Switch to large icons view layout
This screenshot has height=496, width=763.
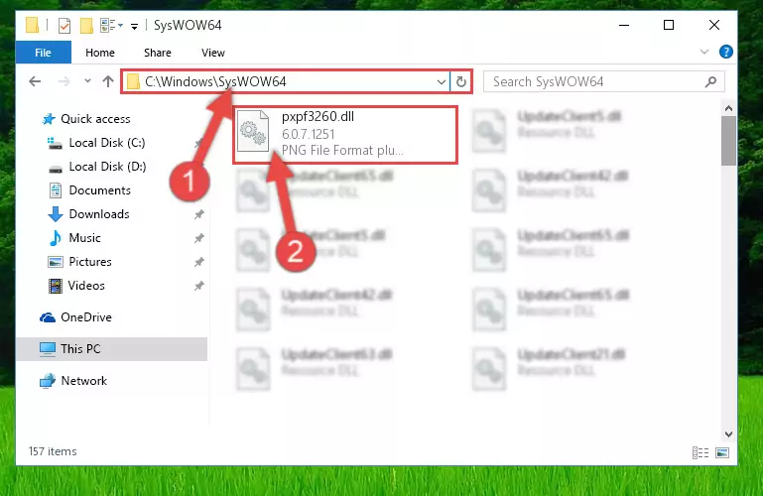(x=722, y=452)
